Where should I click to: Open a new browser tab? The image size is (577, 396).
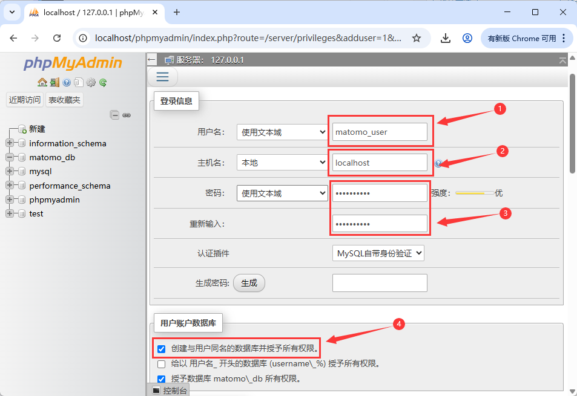click(177, 12)
